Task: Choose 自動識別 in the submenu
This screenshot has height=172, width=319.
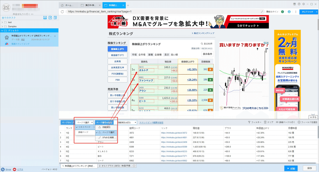Action: (x=106, y=127)
